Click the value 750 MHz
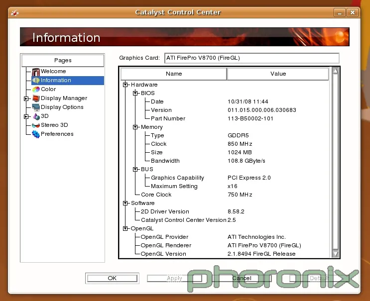 click(240, 195)
